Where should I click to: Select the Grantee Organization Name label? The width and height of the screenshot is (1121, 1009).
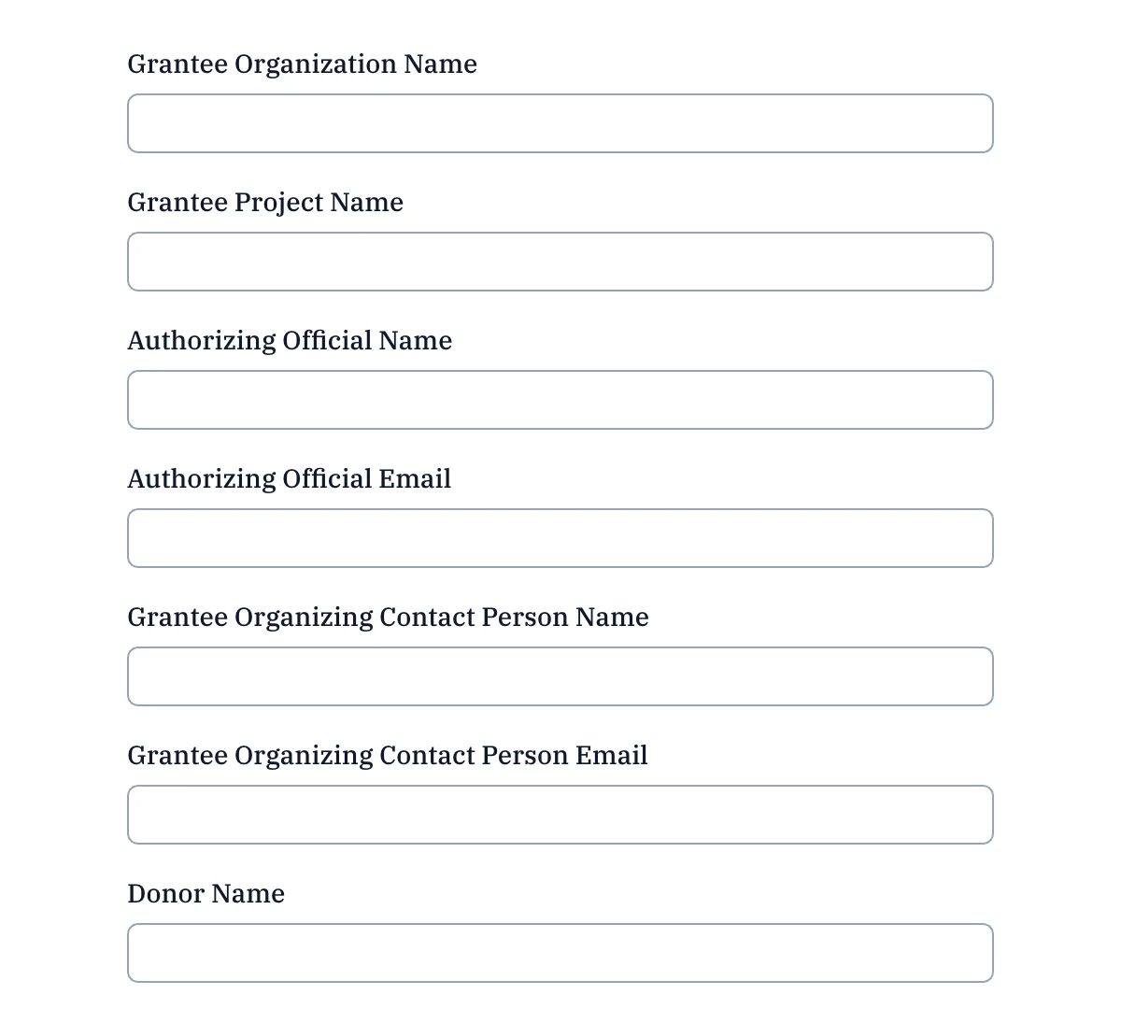302,64
